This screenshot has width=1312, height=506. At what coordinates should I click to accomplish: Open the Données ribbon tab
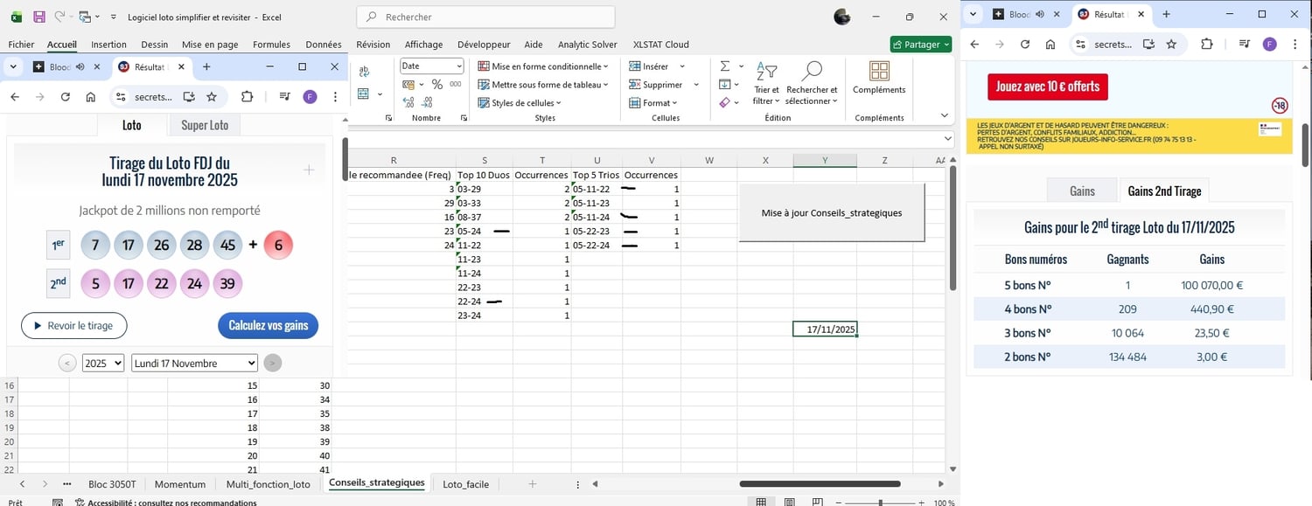[x=324, y=45]
